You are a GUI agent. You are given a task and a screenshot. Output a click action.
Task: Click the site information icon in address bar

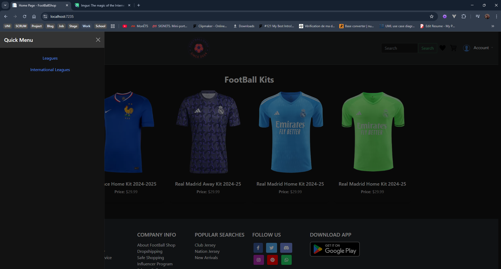pos(45,16)
